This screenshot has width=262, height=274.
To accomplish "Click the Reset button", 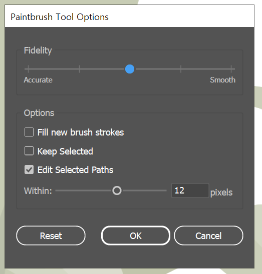I will 51,235.
